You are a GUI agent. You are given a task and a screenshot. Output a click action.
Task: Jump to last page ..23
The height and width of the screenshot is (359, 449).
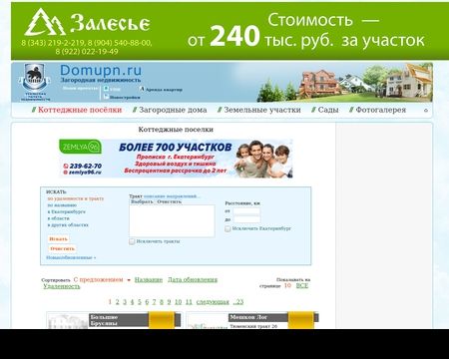point(238,302)
